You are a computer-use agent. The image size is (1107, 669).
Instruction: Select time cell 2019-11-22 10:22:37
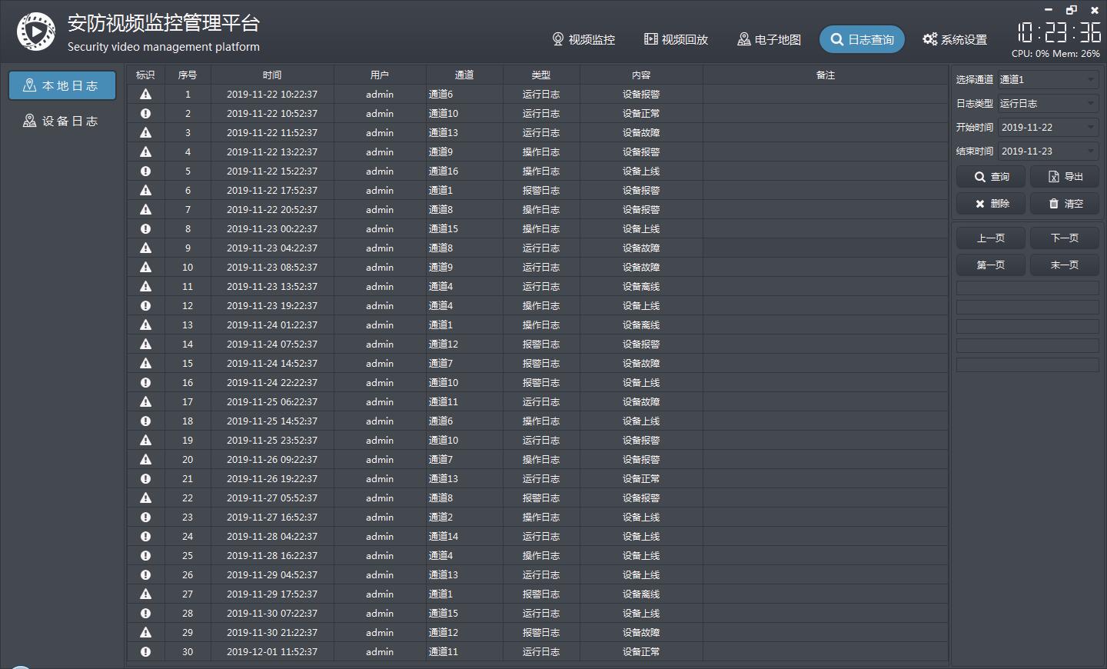pyautogui.click(x=272, y=94)
